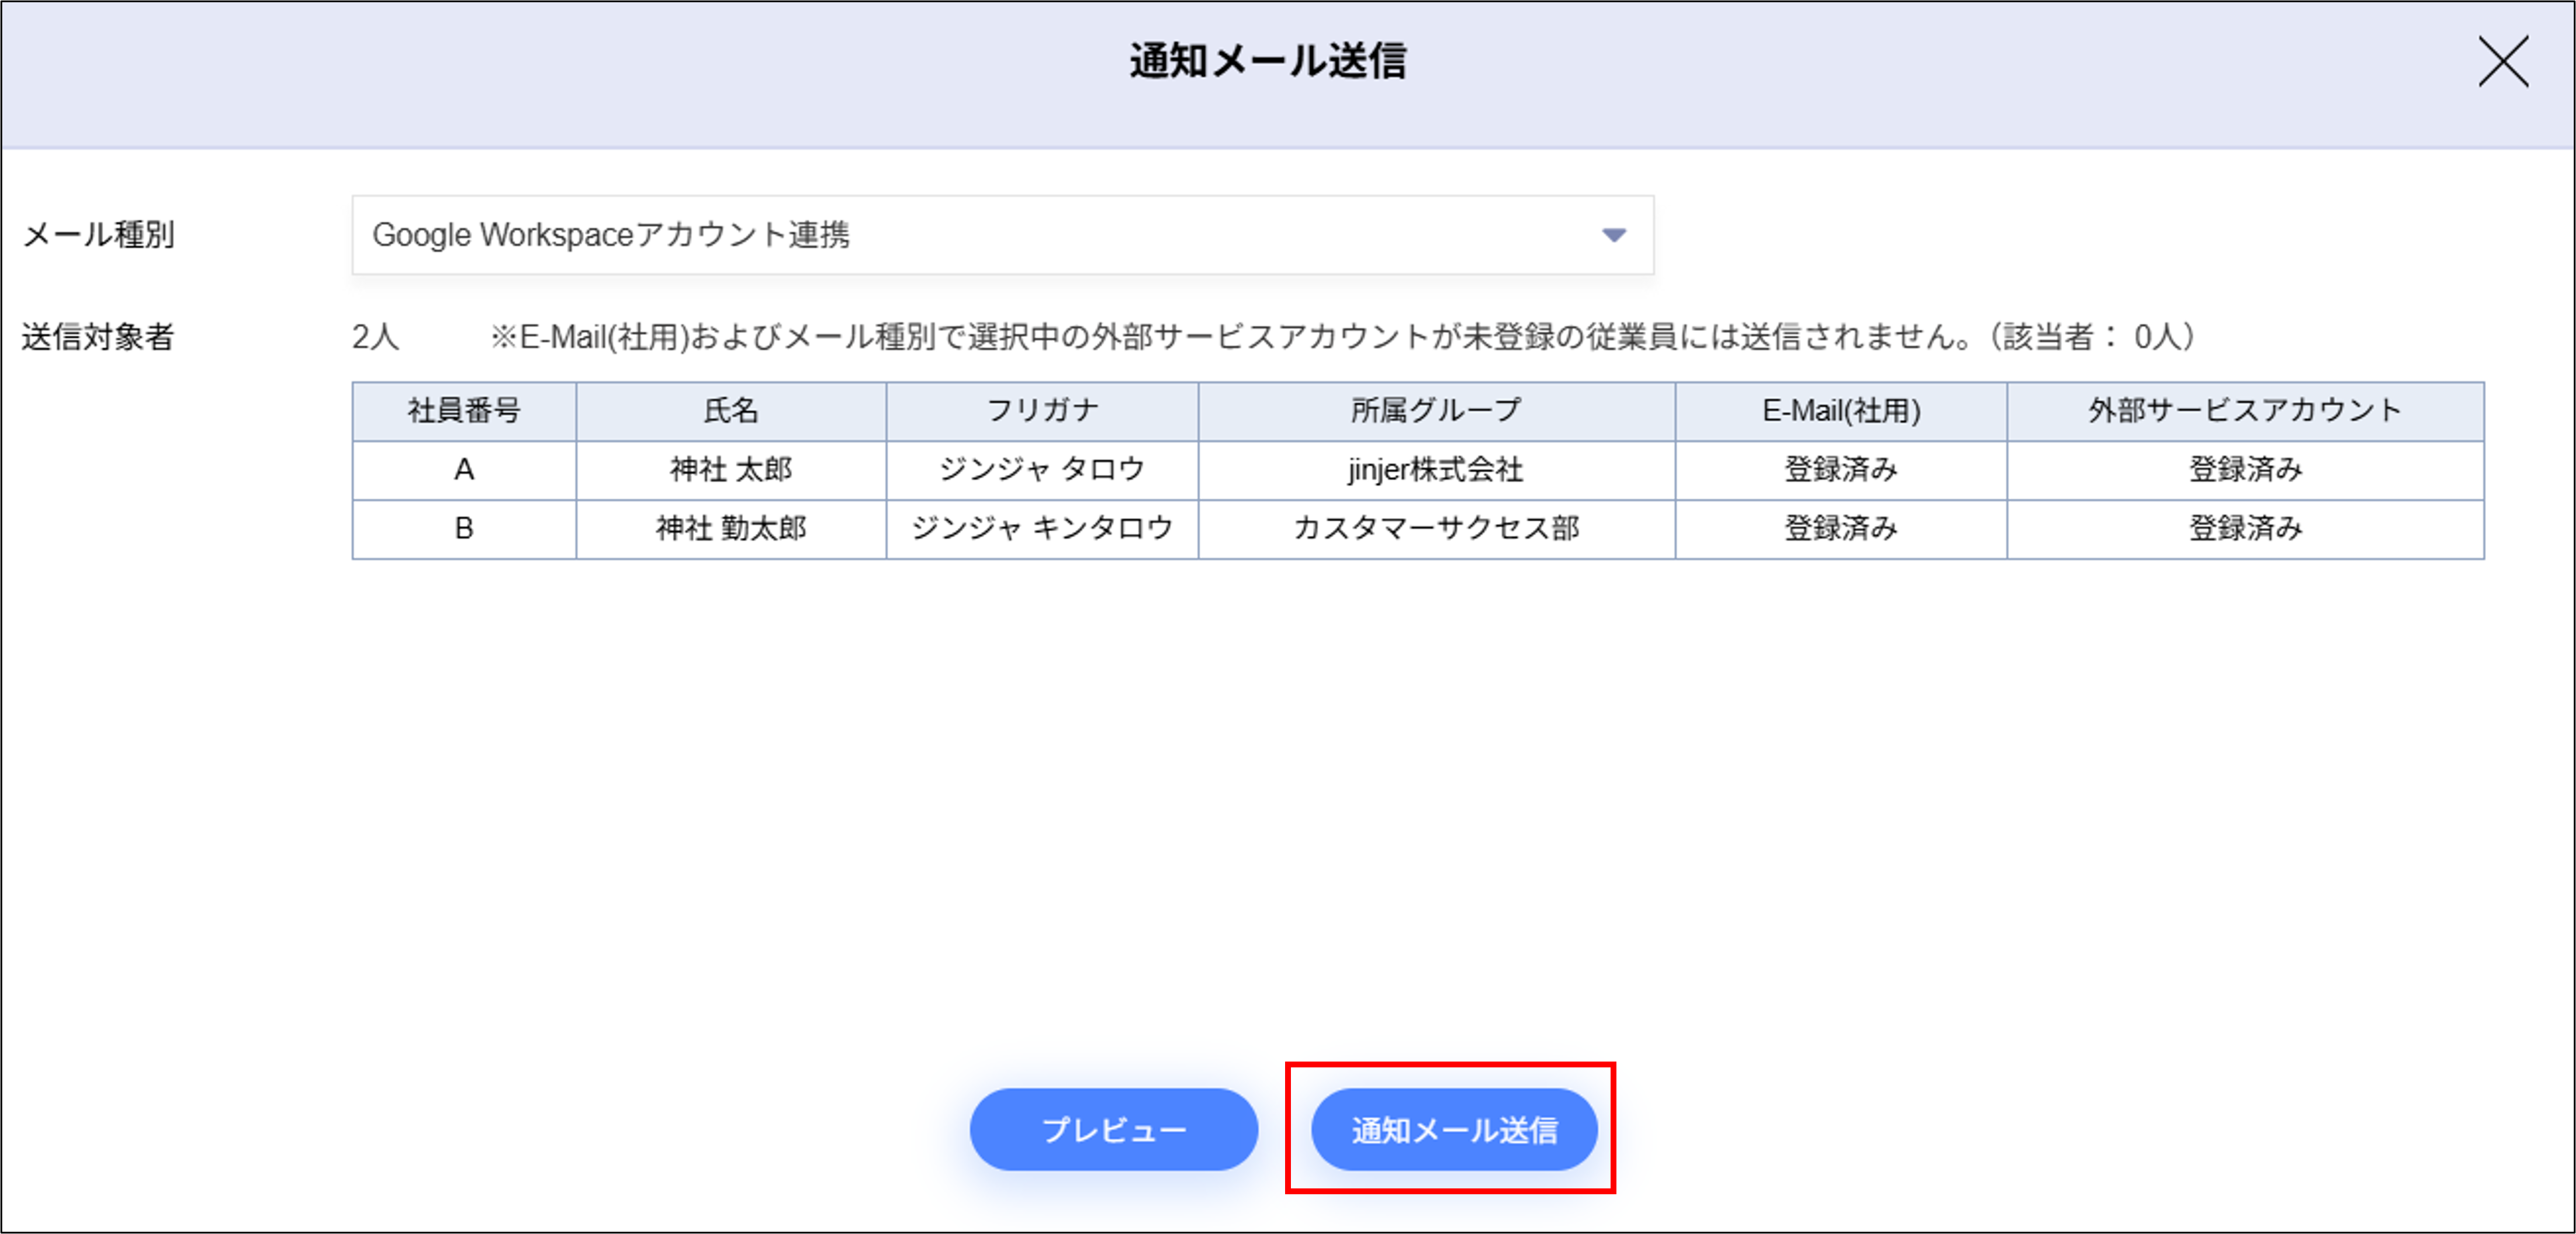Click 登録済み status for employee A's E-Mail
Viewport: 2576px width, 1234px height.
1840,470
